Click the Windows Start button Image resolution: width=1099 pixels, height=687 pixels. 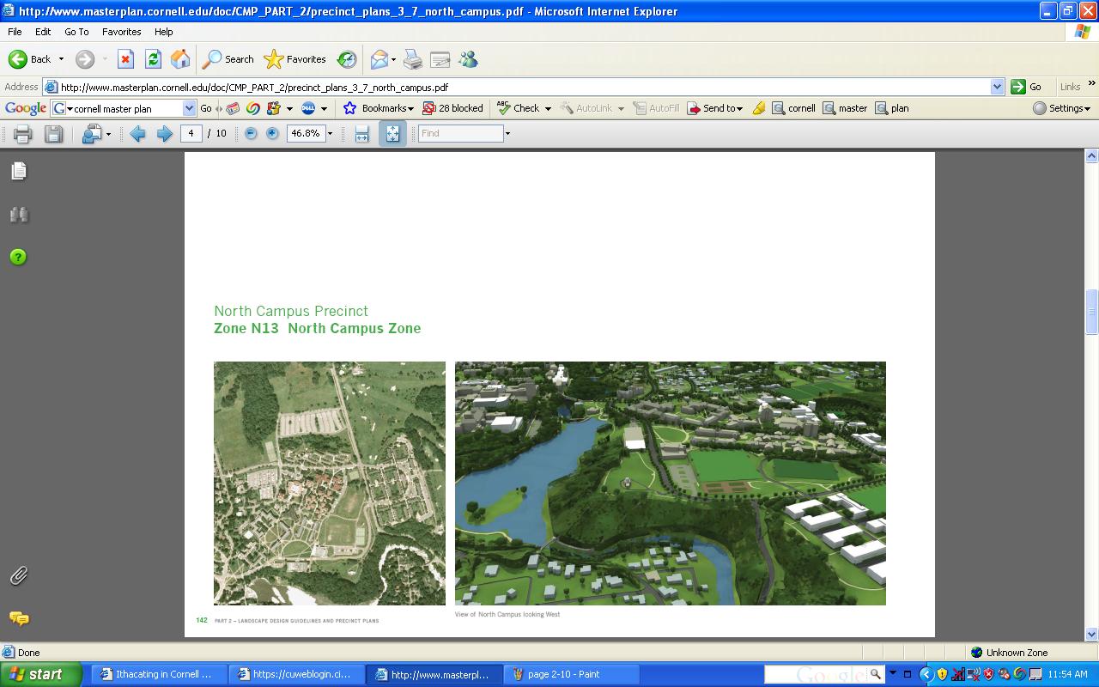tap(40, 674)
